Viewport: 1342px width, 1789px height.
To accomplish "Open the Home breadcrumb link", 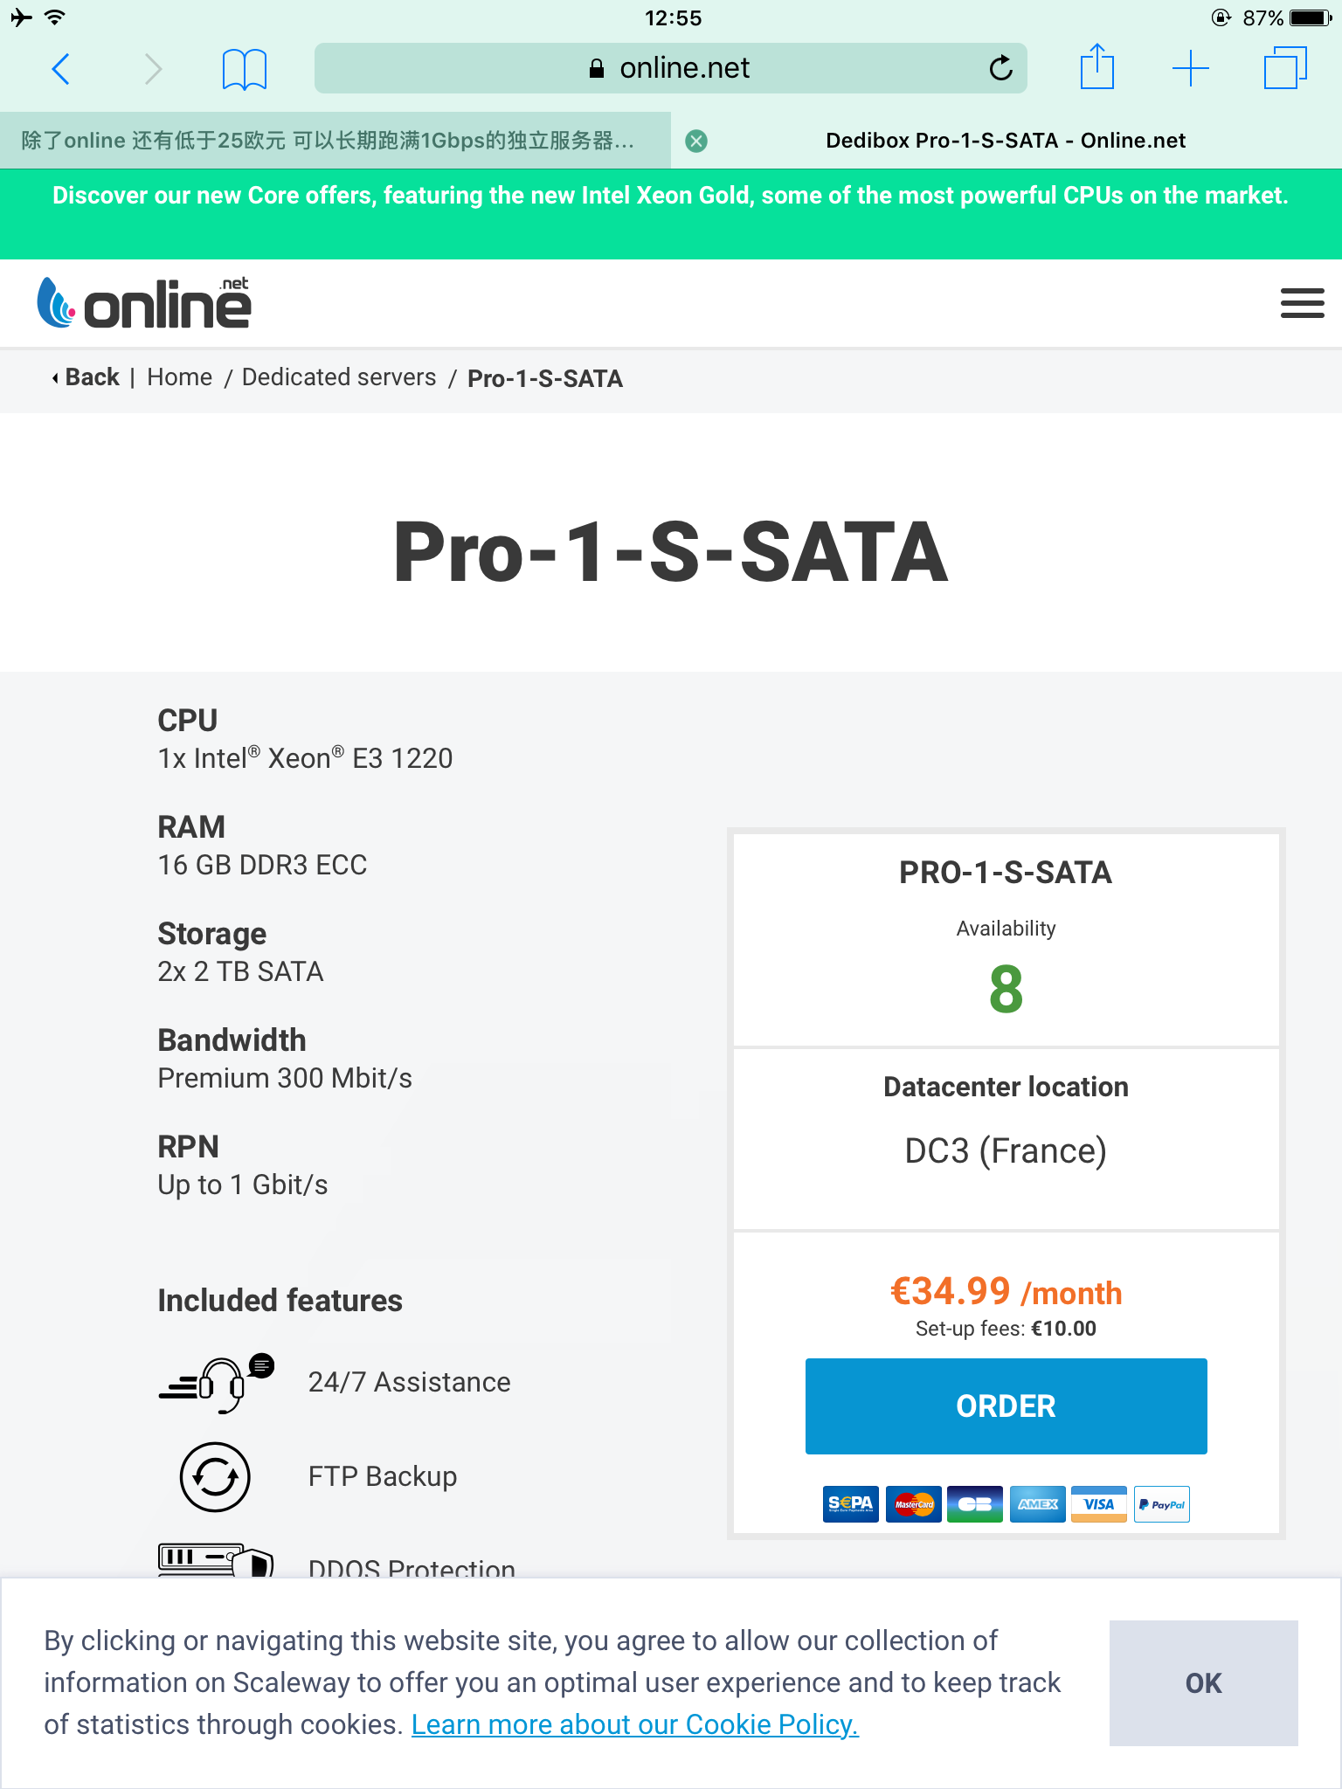I will coord(179,377).
